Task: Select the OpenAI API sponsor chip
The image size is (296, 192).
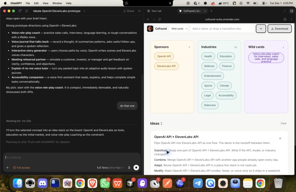Action: point(164,56)
